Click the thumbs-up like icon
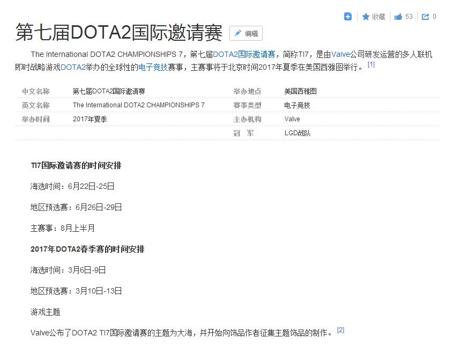453x359 pixels. tap(398, 17)
